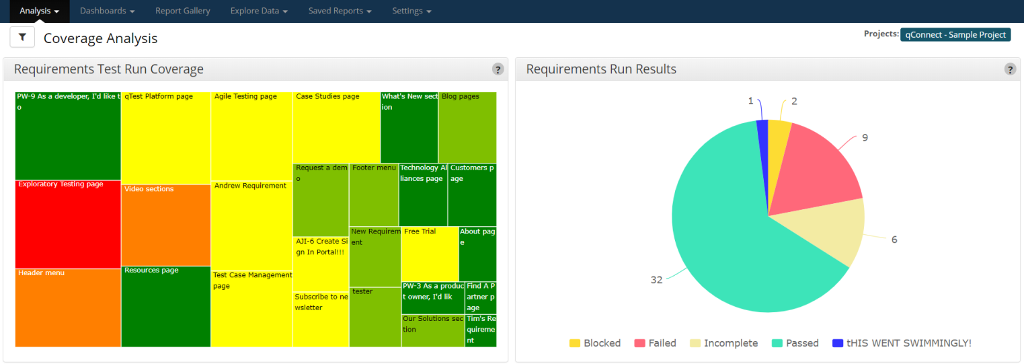Toggle the Passed legend series
1024x364 pixels.
point(795,343)
